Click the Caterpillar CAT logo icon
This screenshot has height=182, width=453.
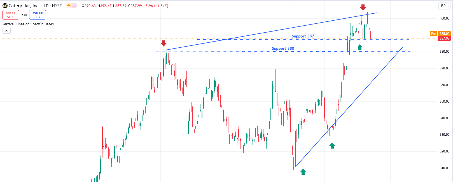5,6
